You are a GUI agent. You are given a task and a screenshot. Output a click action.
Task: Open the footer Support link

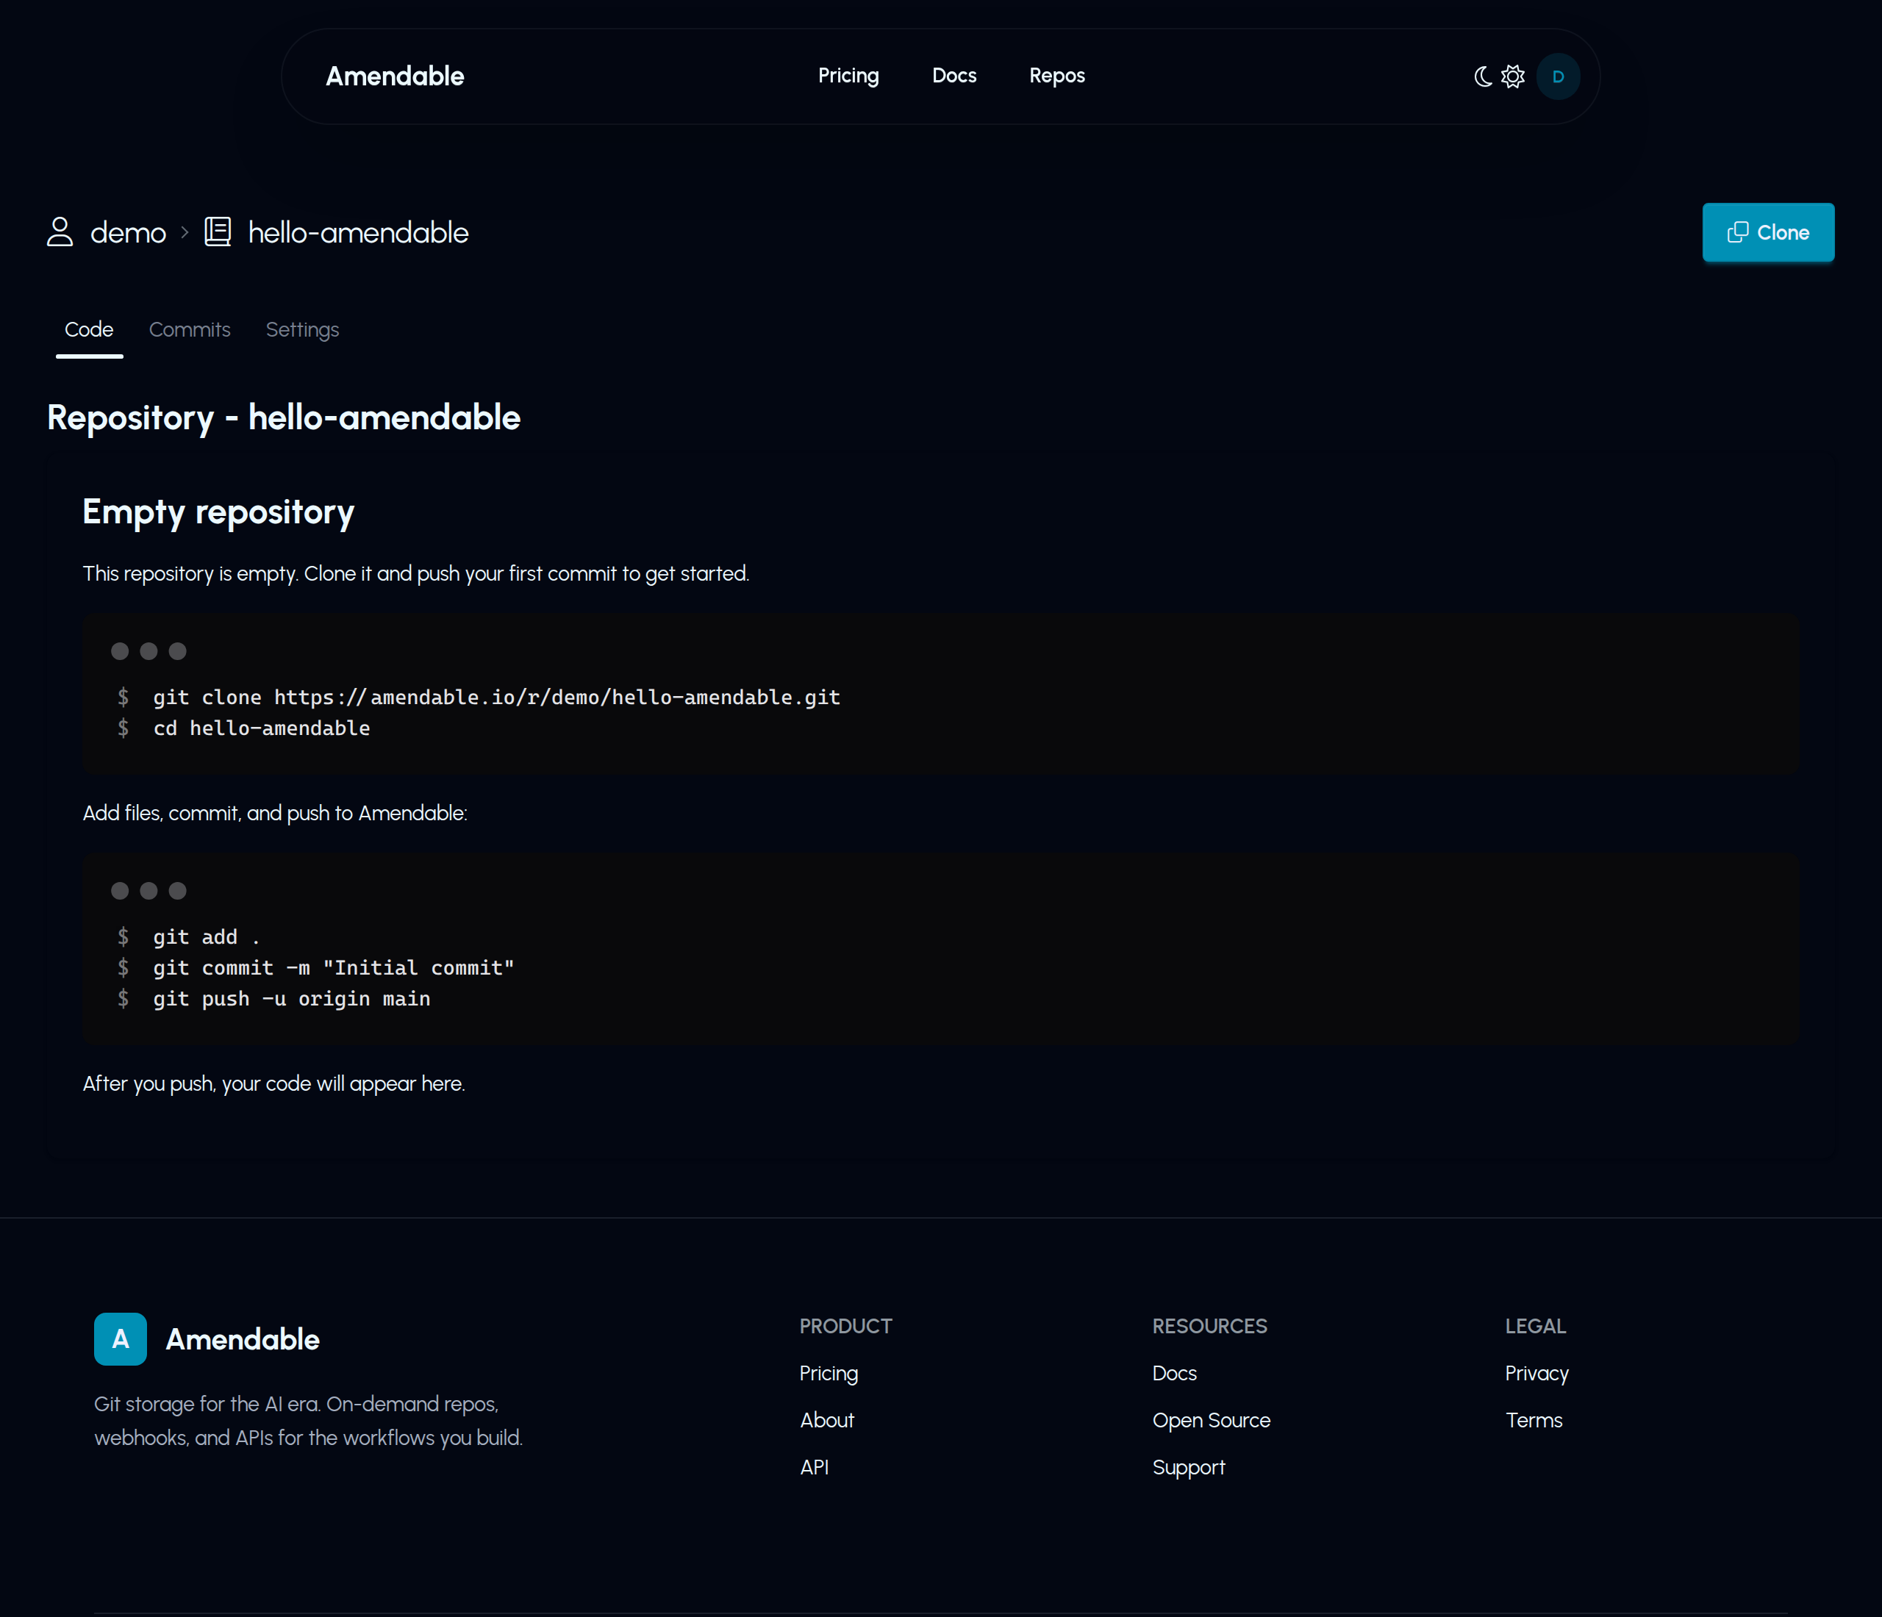1188,1467
